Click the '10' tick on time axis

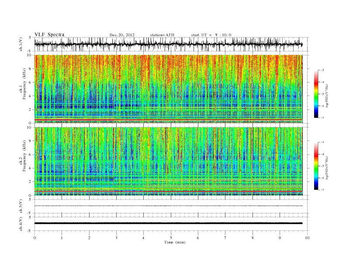pos(307,238)
